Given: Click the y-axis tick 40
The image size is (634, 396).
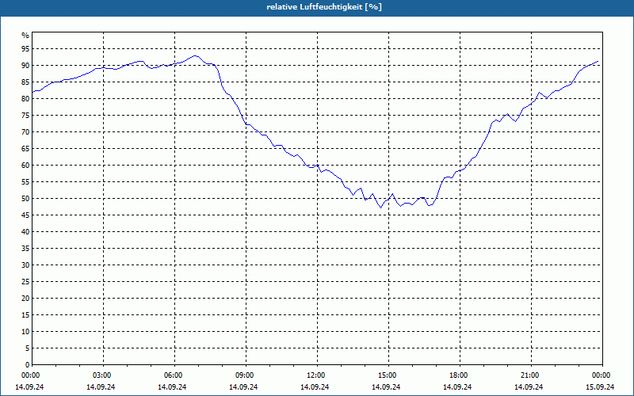Looking at the screenshot, I should (x=25, y=232).
